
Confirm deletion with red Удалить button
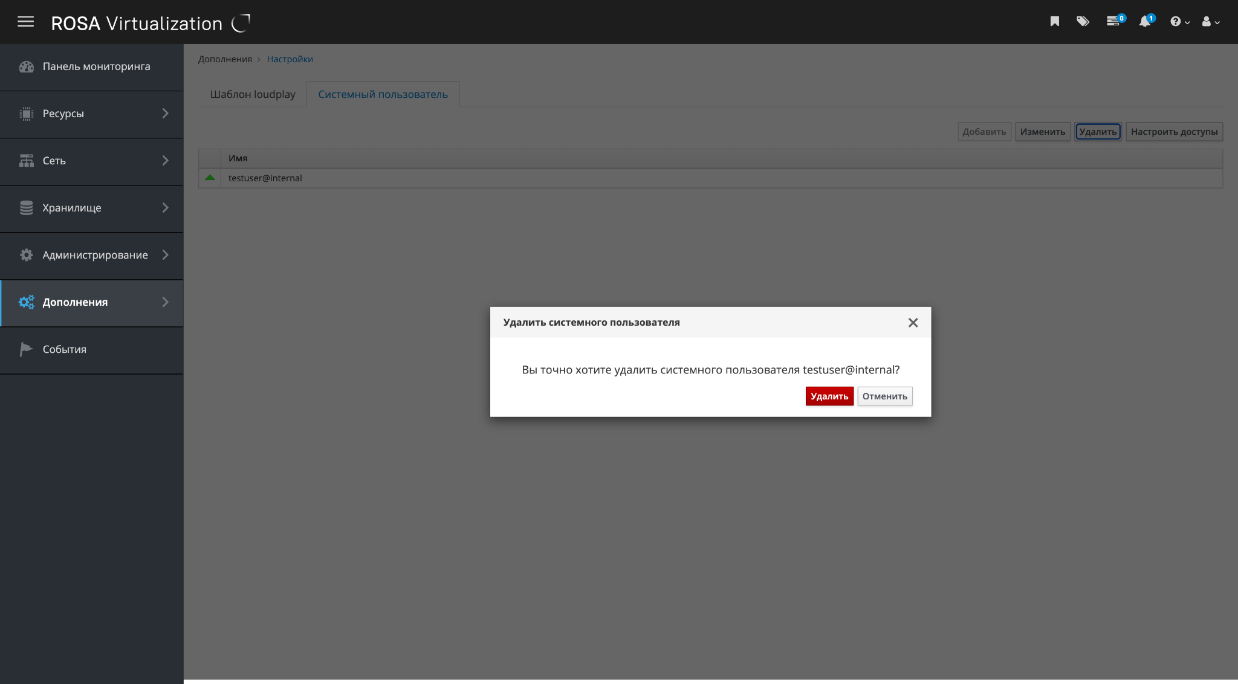click(829, 396)
